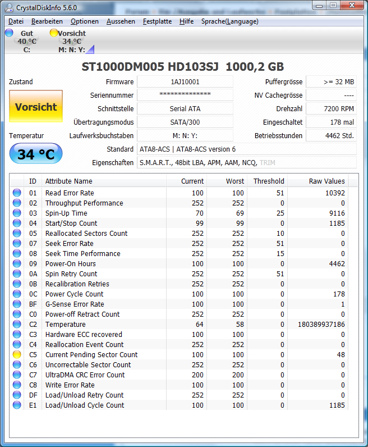Click the status icon of Seek Time Performance
Viewport: 368px width, 447px height.
17,253
